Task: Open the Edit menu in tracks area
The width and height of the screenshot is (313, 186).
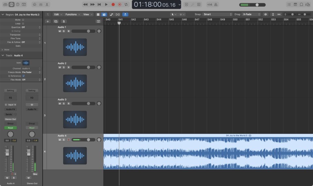Action: tap(58, 14)
